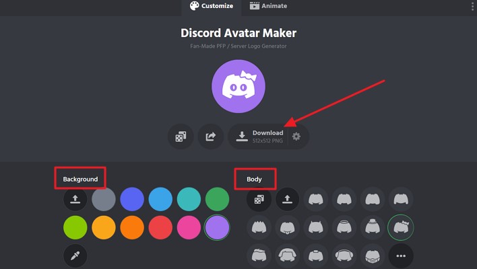The image size is (477, 269).
Task: Select the body with a halo
Action: (344, 227)
